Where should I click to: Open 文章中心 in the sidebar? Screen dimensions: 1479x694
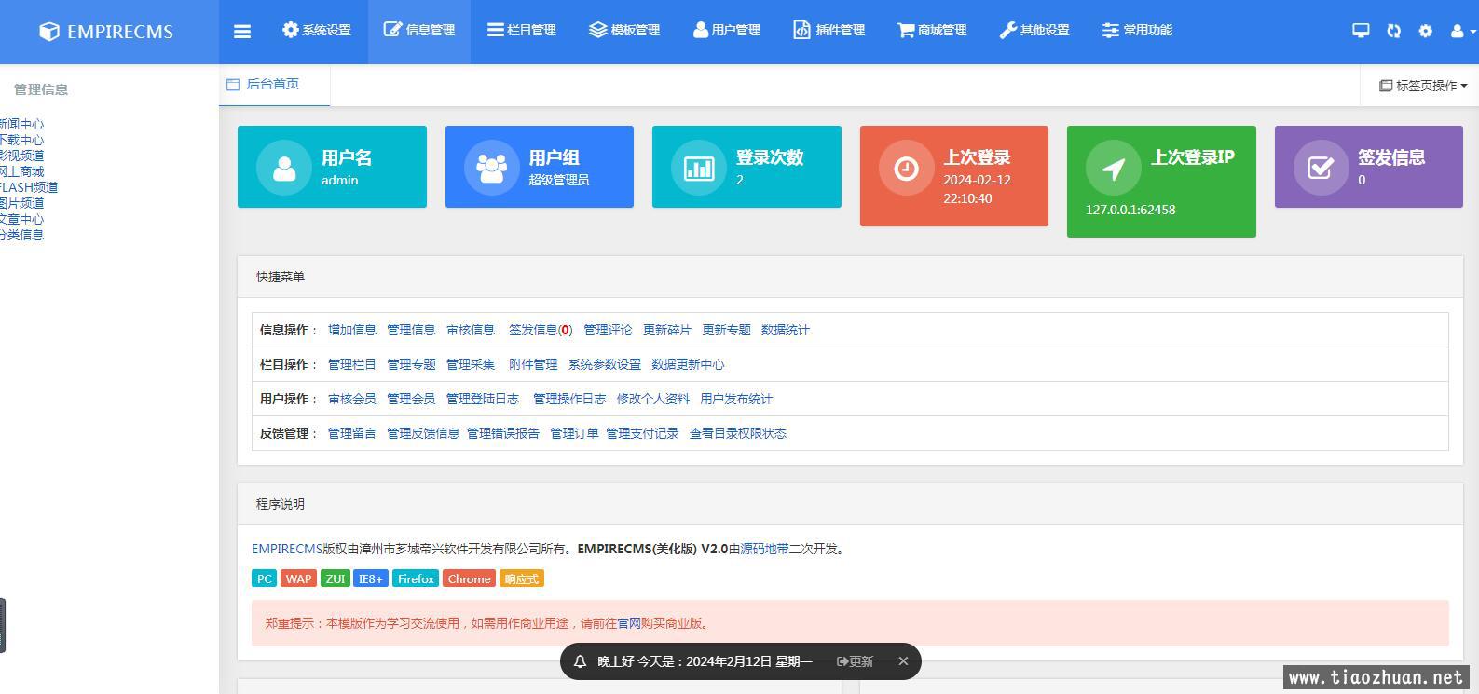click(21, 219)
